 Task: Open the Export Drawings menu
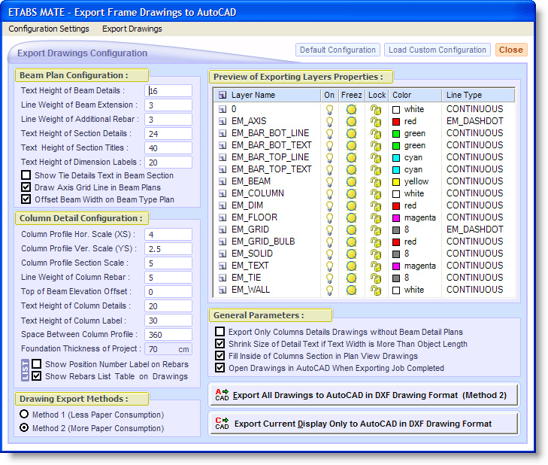[x=132, y=29]
